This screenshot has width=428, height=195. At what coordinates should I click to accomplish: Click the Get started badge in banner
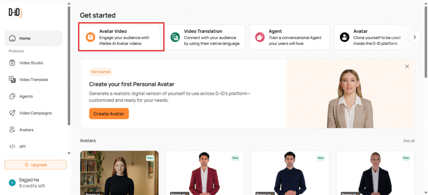click(x=100, y=72)
